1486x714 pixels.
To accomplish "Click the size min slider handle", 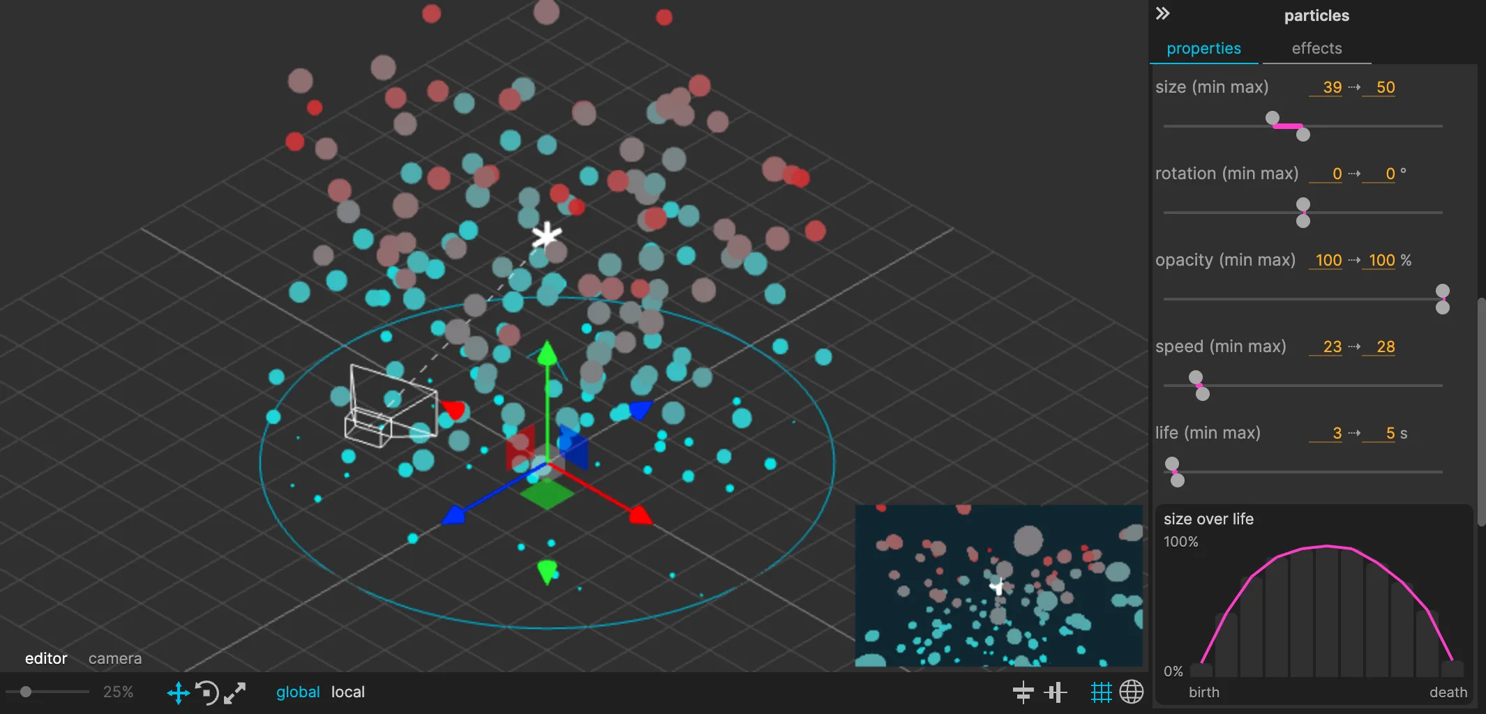I will pyautogui.click(x=1273, y=118).
